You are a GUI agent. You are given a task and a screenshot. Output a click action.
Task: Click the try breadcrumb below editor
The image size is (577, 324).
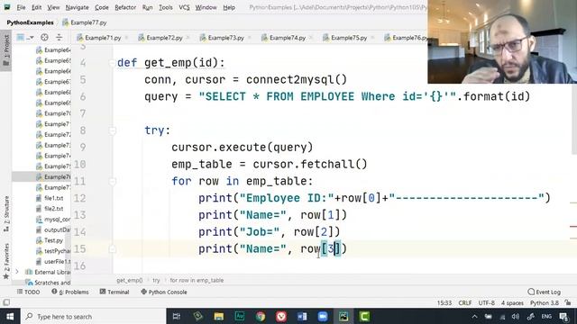(x=156, y=280)
